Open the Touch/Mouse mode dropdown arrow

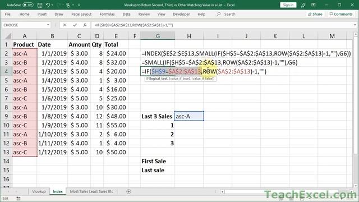[x=73, y=5]
